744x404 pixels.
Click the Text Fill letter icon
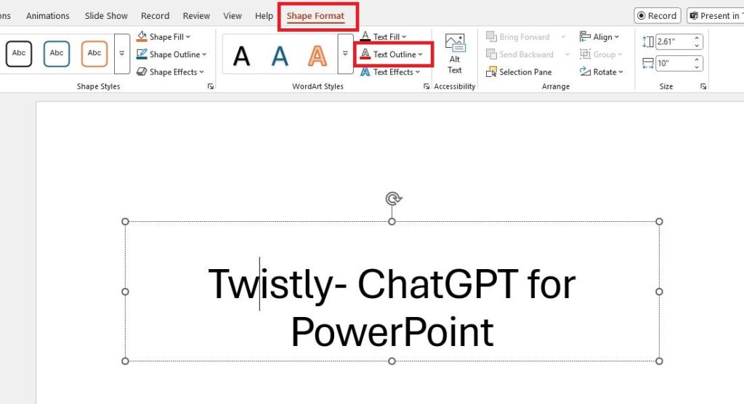coord(365,36)
